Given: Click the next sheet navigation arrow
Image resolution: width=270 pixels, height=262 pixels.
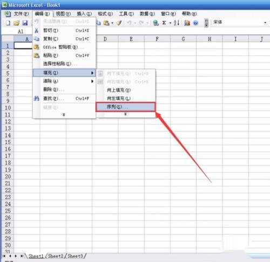Looking at the screenshot, I should (x=16, y=256).
